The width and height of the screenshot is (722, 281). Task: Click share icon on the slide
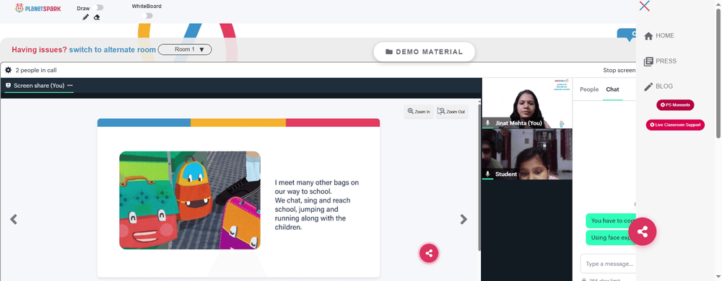coord(429,253)
